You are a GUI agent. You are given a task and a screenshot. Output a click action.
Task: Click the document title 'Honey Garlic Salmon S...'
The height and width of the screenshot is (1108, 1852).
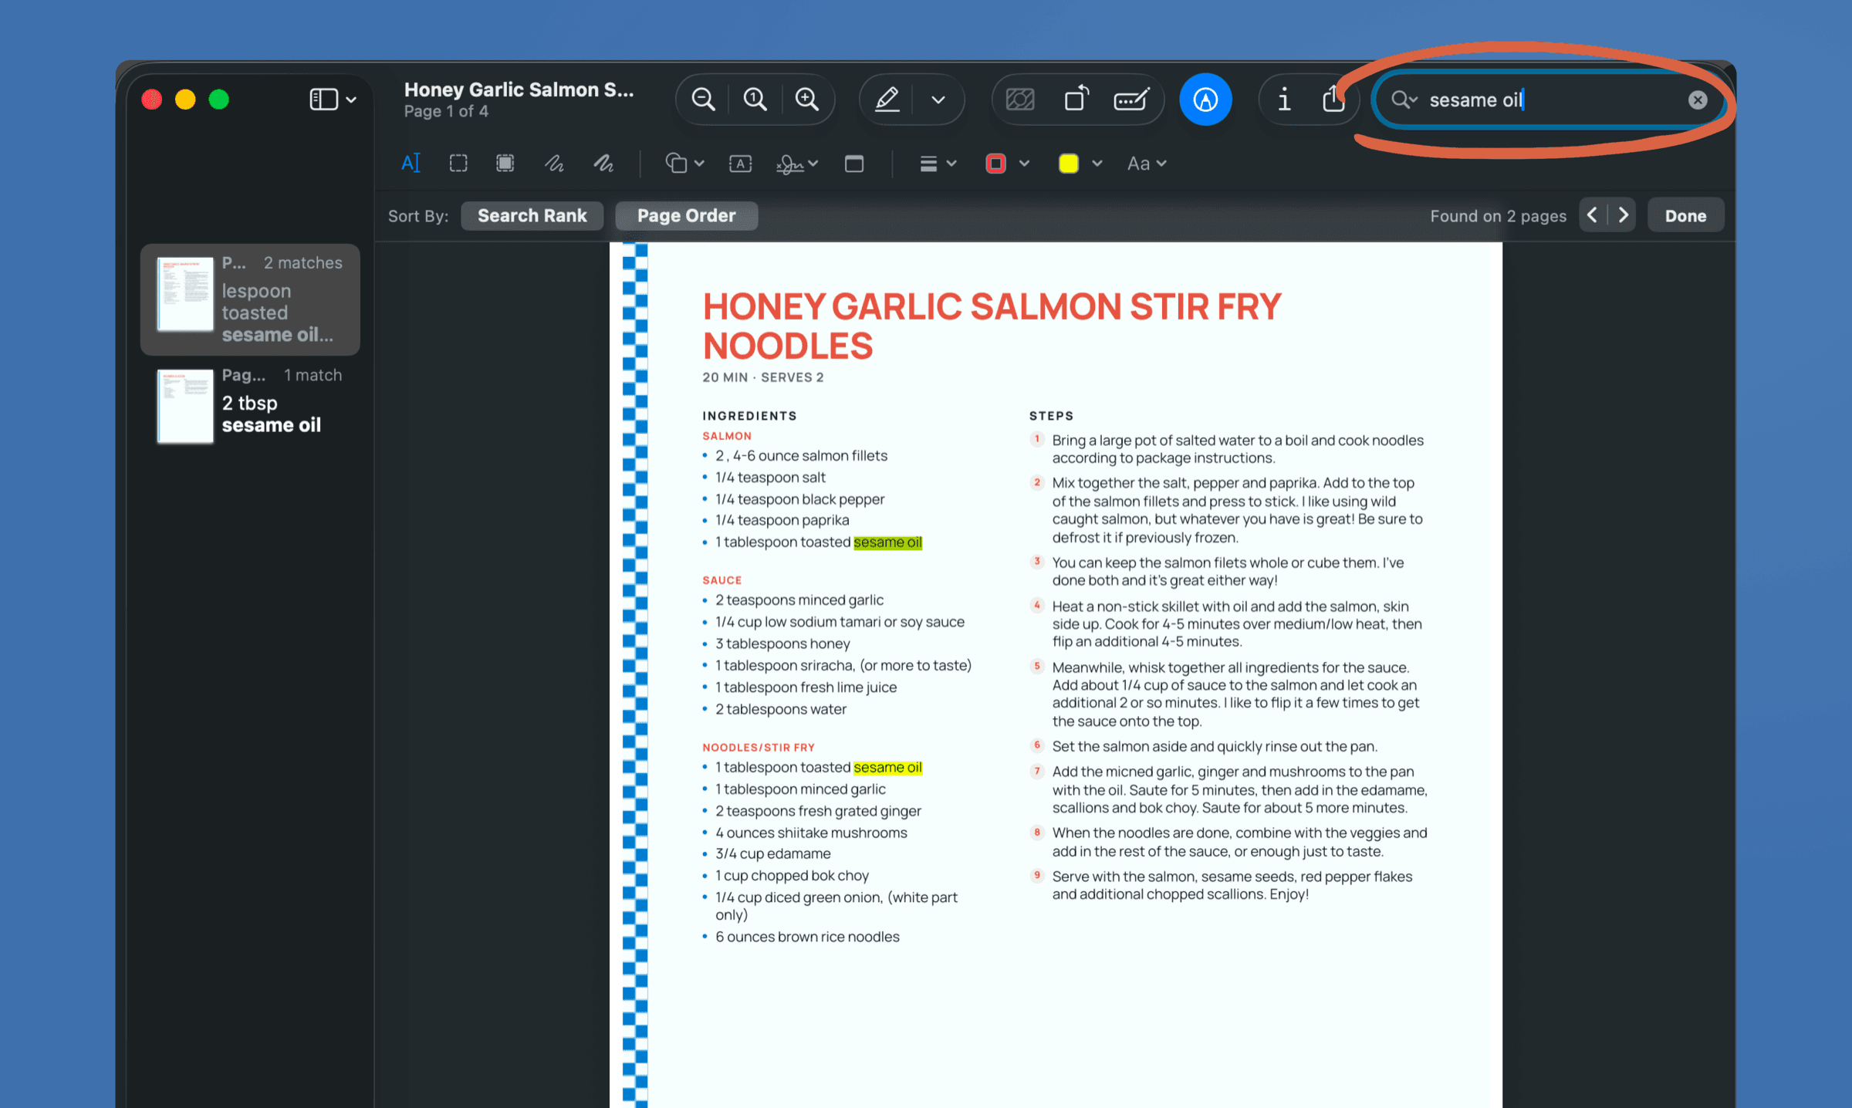point(519,90)
